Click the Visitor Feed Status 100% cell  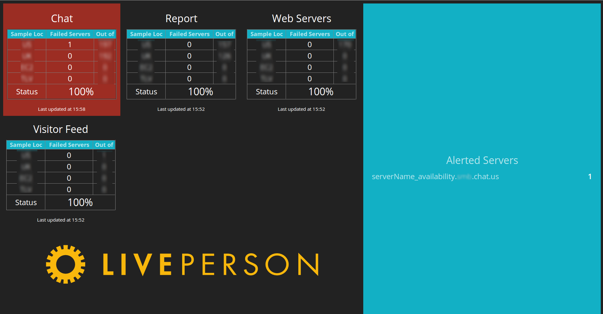click(x=80, y=202)
